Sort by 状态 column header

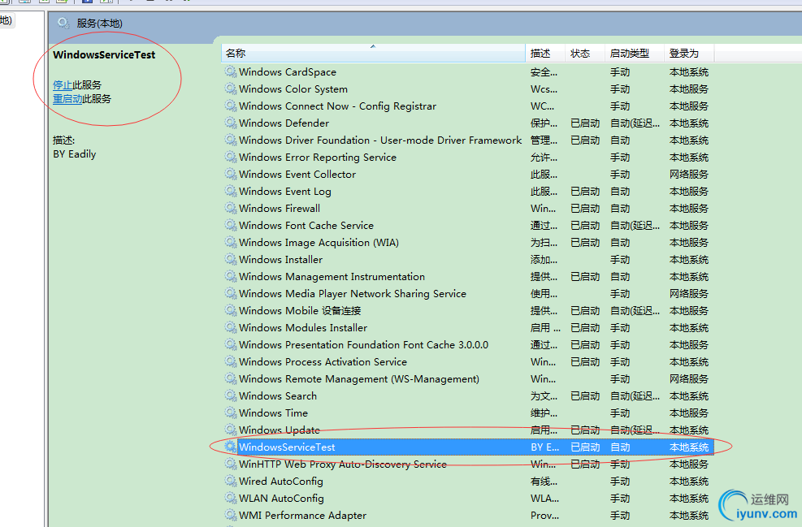point(584,53)
